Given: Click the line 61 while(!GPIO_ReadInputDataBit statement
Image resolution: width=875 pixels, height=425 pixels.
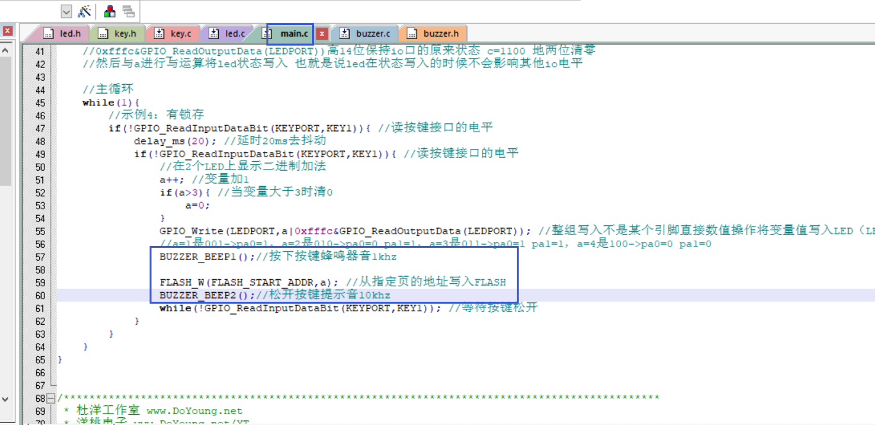Looking at the screenshot, I should [300, 308].
